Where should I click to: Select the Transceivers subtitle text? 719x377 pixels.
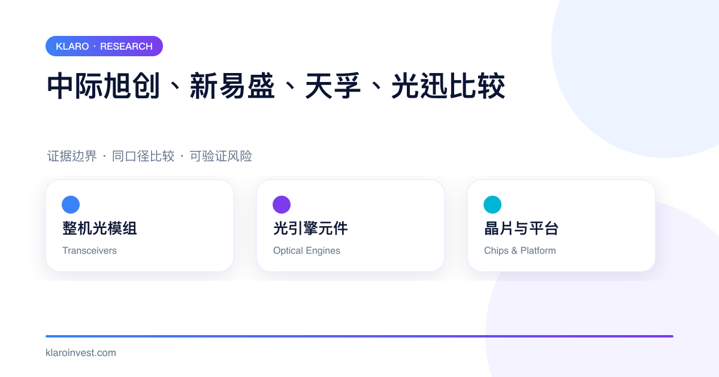(x=89, y=251)
